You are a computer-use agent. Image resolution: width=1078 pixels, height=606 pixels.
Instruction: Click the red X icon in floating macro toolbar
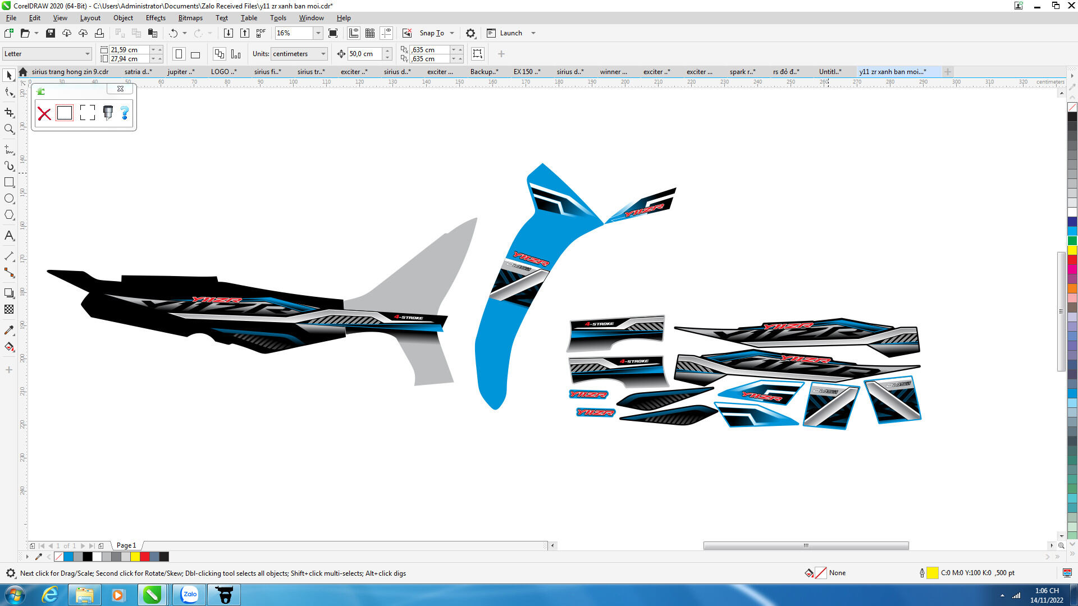44,113
